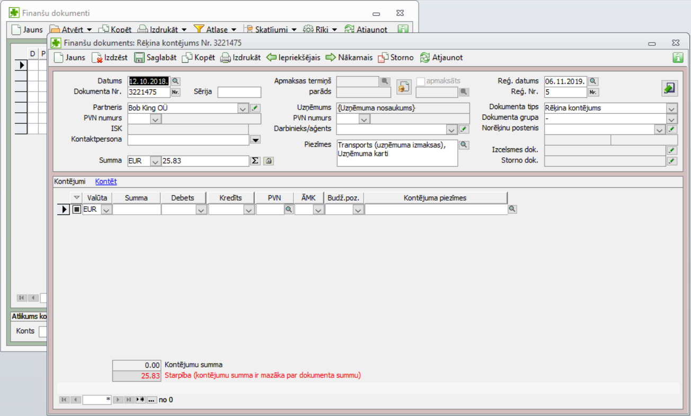Click the Summa amount field showing 25.83
The width and height of the screenshot is (691, 416).
pyautogui.click(x=205, y=161)
